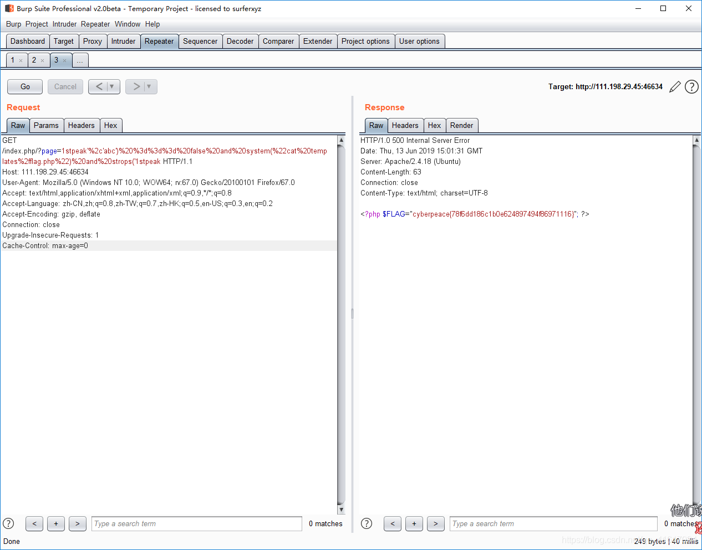Open the response search help icon
The width and height of the screenshot is (702, 550).
click(367, 523)
